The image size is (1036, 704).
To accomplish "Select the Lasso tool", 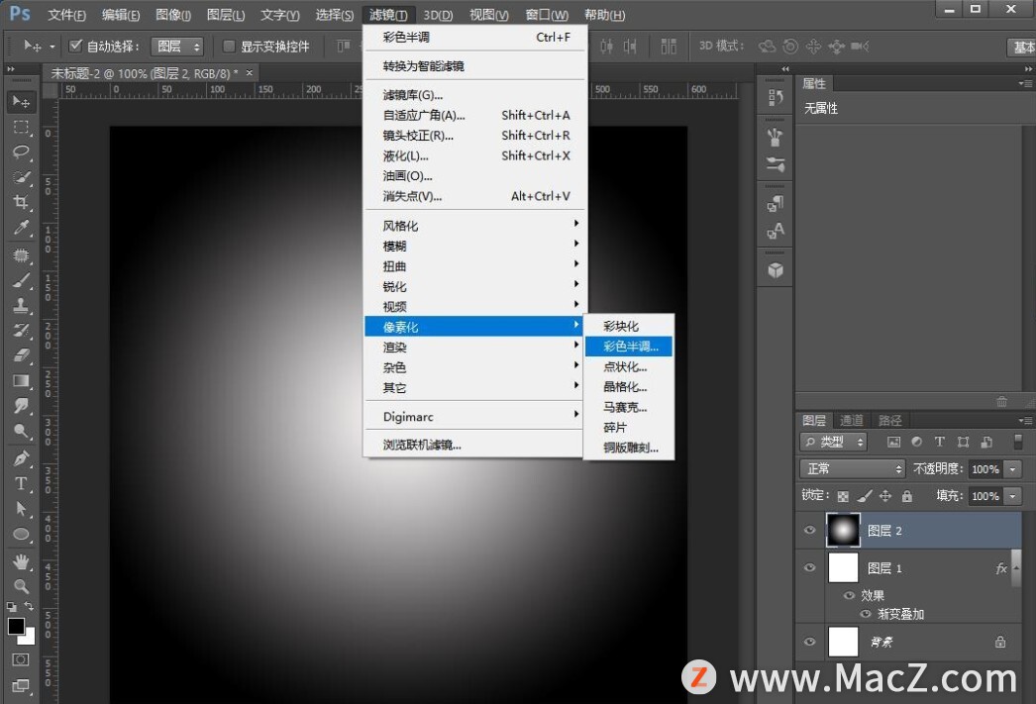I will [21, 152].
